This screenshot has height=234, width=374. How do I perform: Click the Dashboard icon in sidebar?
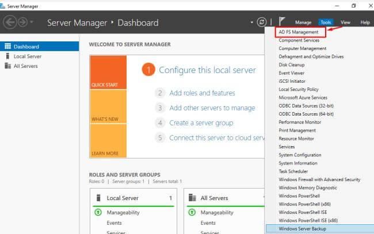(x=7, y=47)
